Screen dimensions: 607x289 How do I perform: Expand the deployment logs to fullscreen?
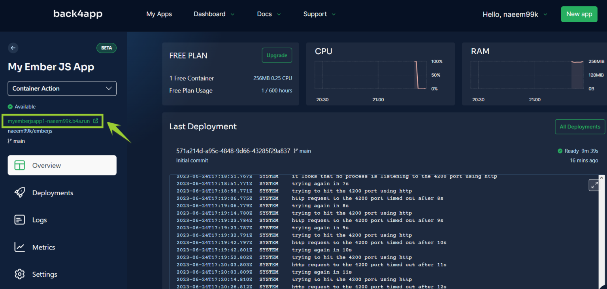(594, 185)
